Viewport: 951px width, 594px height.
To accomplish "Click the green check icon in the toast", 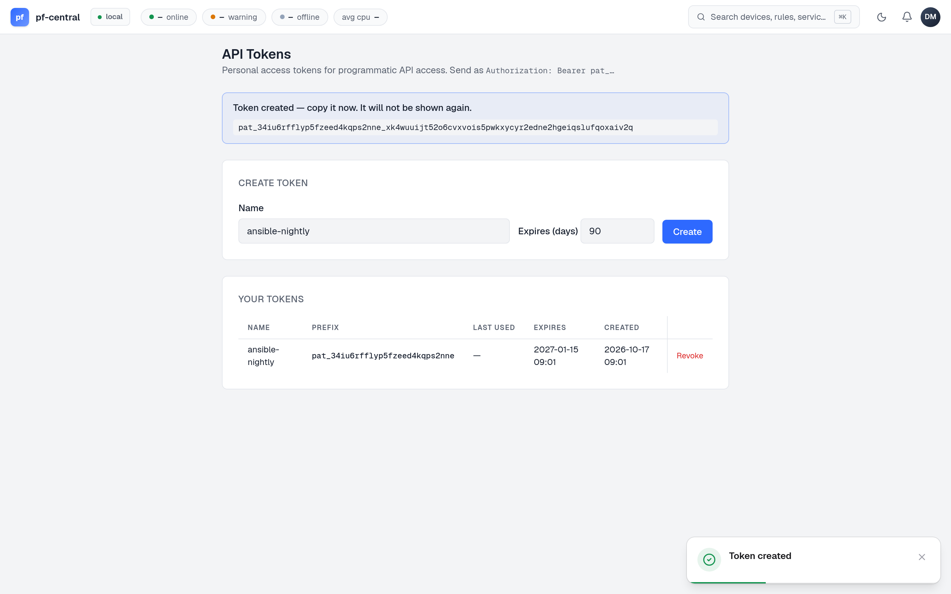I will pyautogui.click(x=709, y=559).
